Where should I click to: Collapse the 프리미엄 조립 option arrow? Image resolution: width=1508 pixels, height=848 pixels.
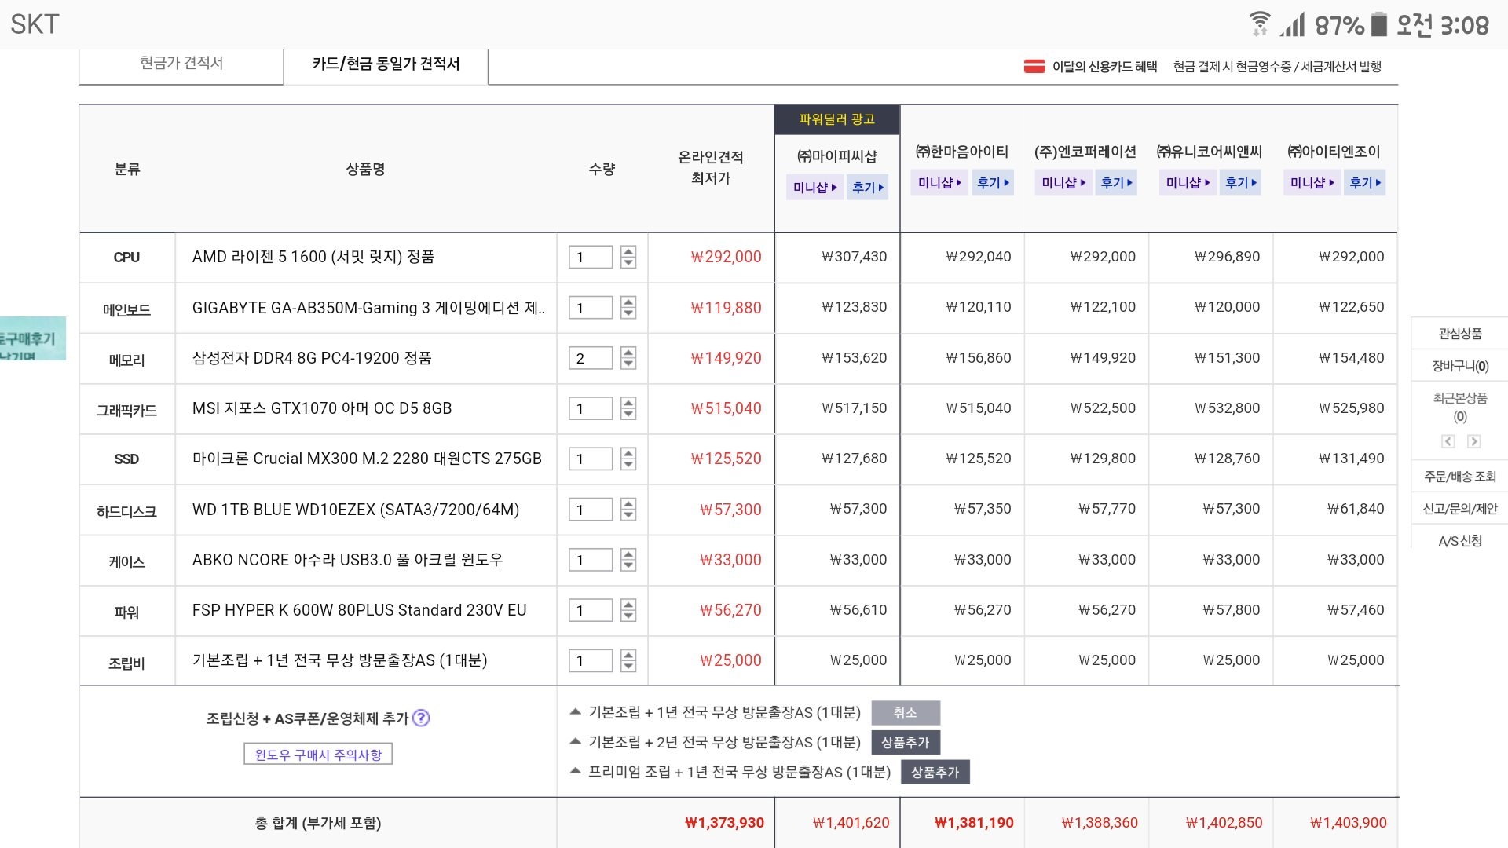pos(575,771)
